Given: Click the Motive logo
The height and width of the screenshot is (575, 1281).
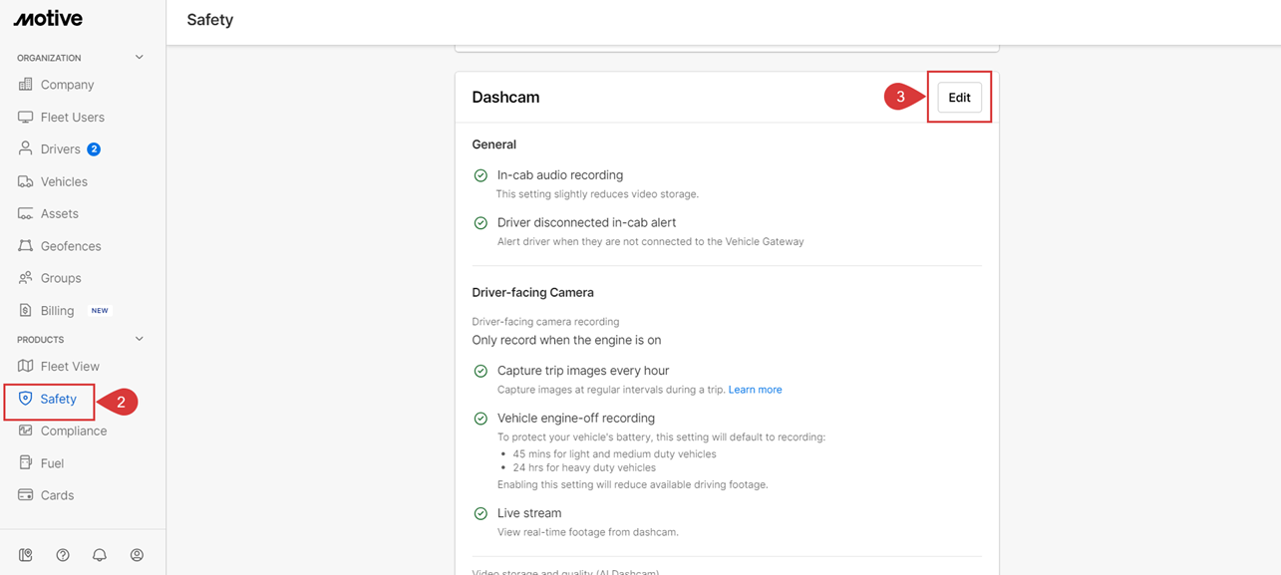Looking at the screenshot, I should click(x=48, y=19).
